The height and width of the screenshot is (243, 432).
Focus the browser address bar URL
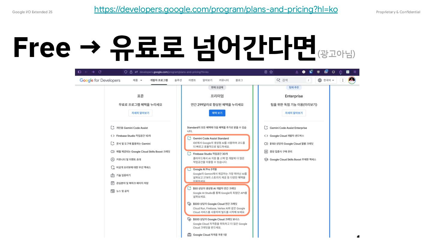click(x=174, y=72)
